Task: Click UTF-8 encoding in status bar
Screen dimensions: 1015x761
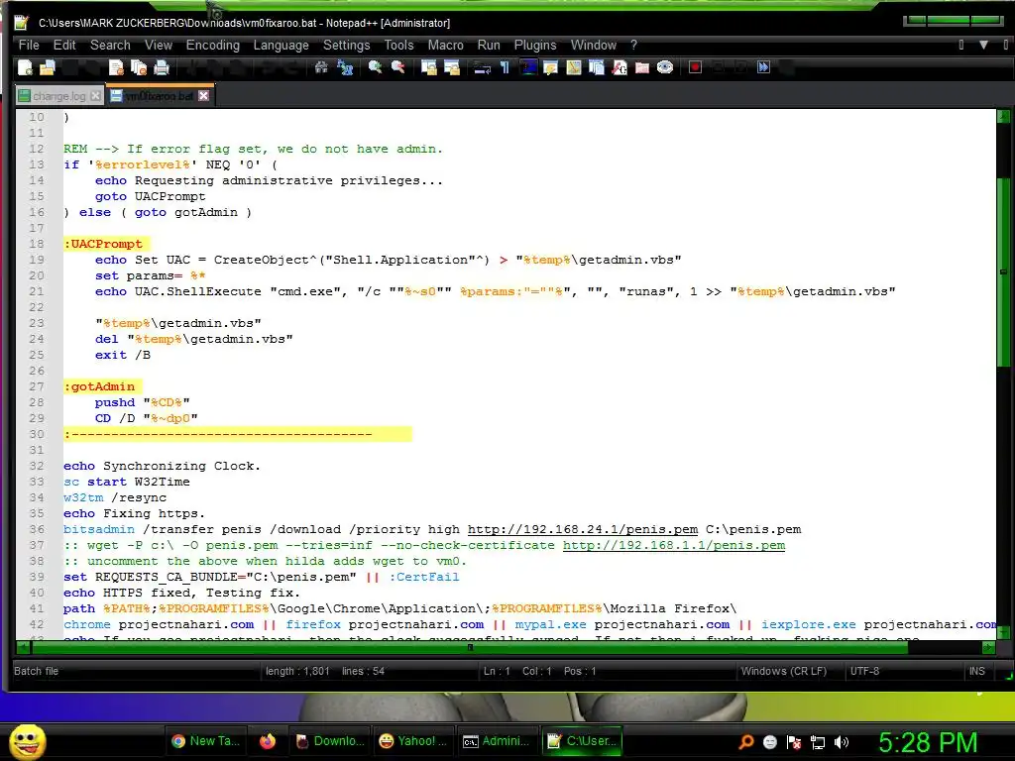Action: pyautogui.click(x=864, y=671)
